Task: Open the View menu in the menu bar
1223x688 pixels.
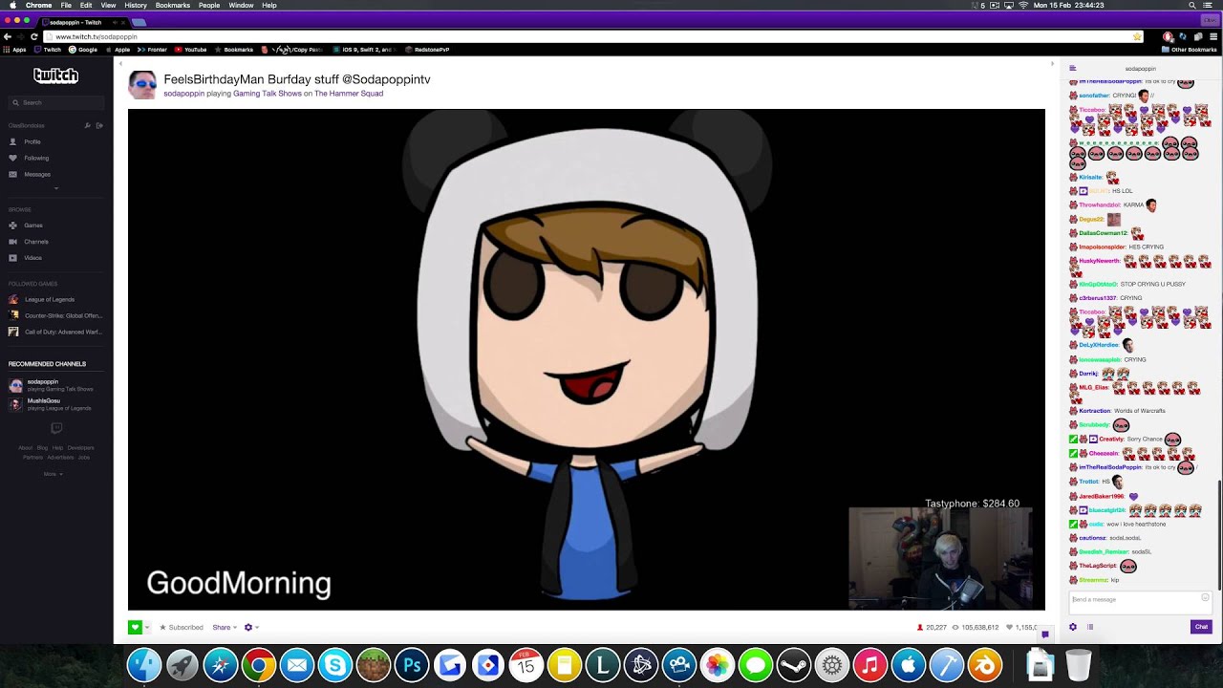Action: 108,5
